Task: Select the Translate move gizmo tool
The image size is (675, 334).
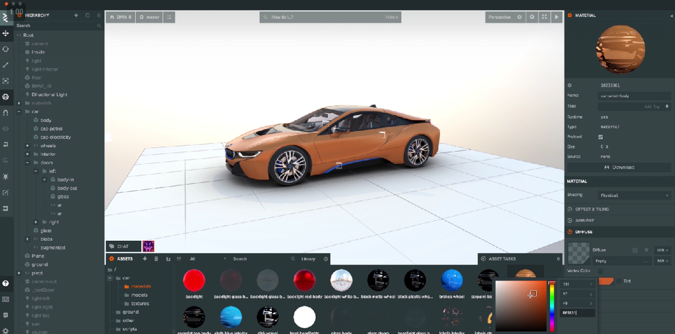Action: [x=5, y=33]
